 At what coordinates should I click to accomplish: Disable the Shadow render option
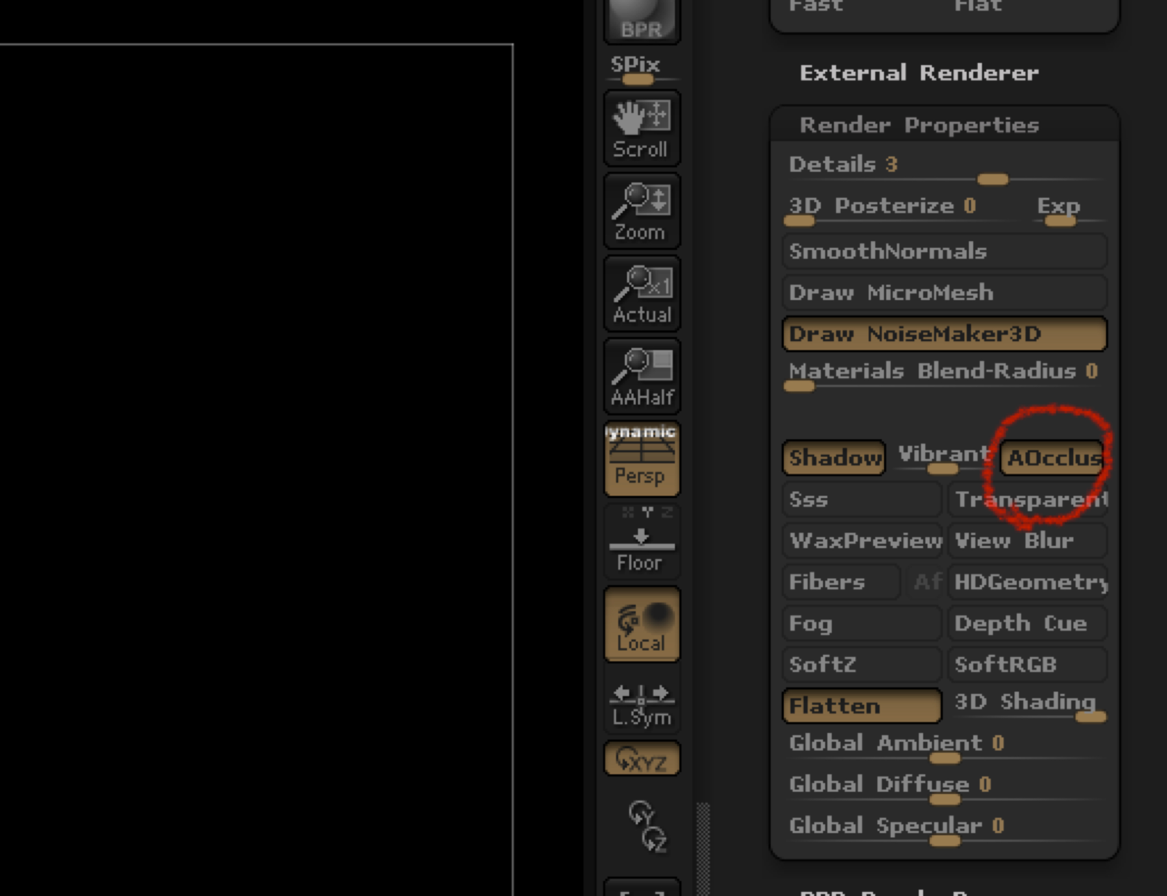click(833, 458)
